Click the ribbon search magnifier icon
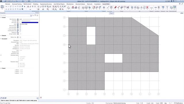184x104 pixels. coord(182,4)
